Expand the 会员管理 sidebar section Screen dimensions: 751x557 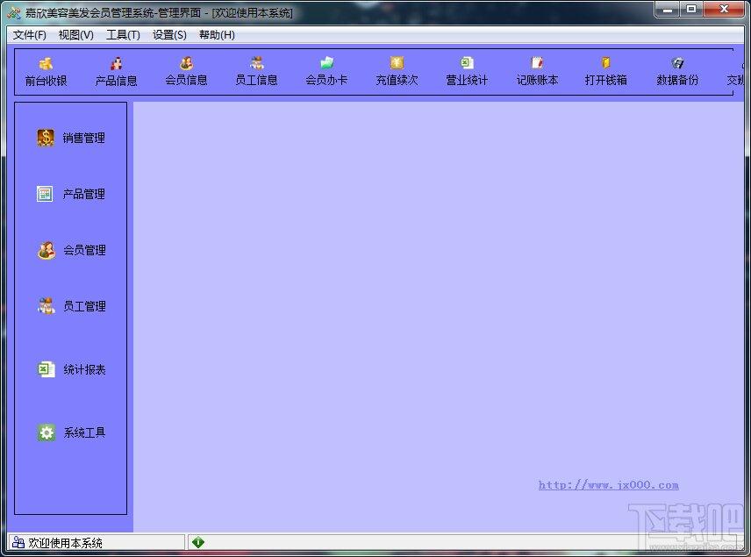point(72,250)
